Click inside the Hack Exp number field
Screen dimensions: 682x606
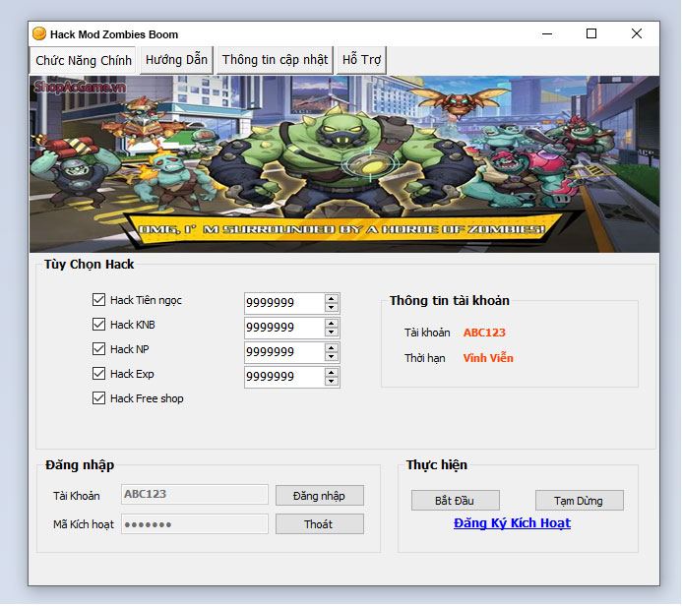[x=284, y=377]
